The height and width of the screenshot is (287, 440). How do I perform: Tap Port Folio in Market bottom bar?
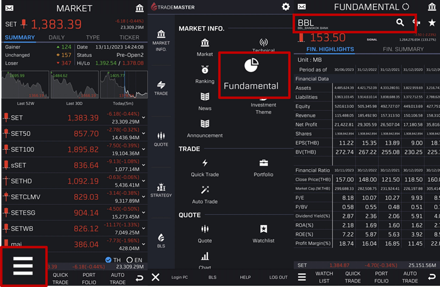[x=89, y=279]
